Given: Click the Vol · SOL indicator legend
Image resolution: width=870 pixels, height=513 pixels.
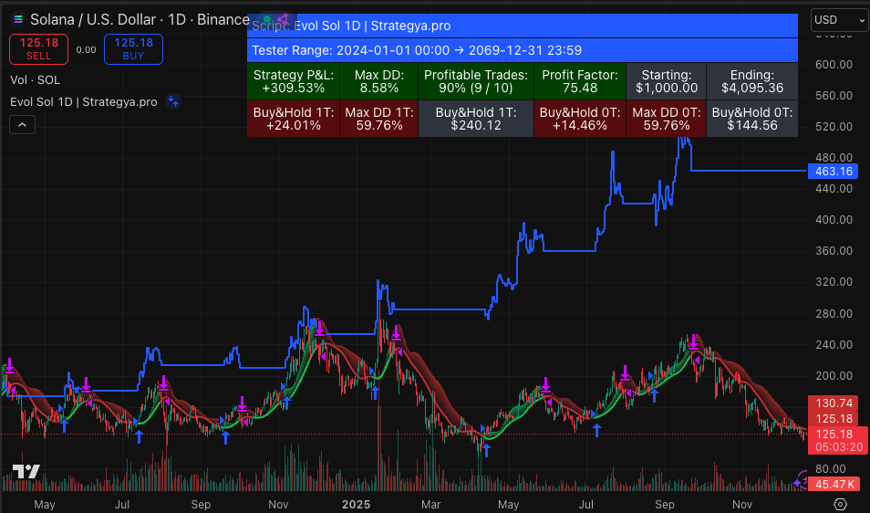Looking at the screenshot, I should [x=35, y=80].
